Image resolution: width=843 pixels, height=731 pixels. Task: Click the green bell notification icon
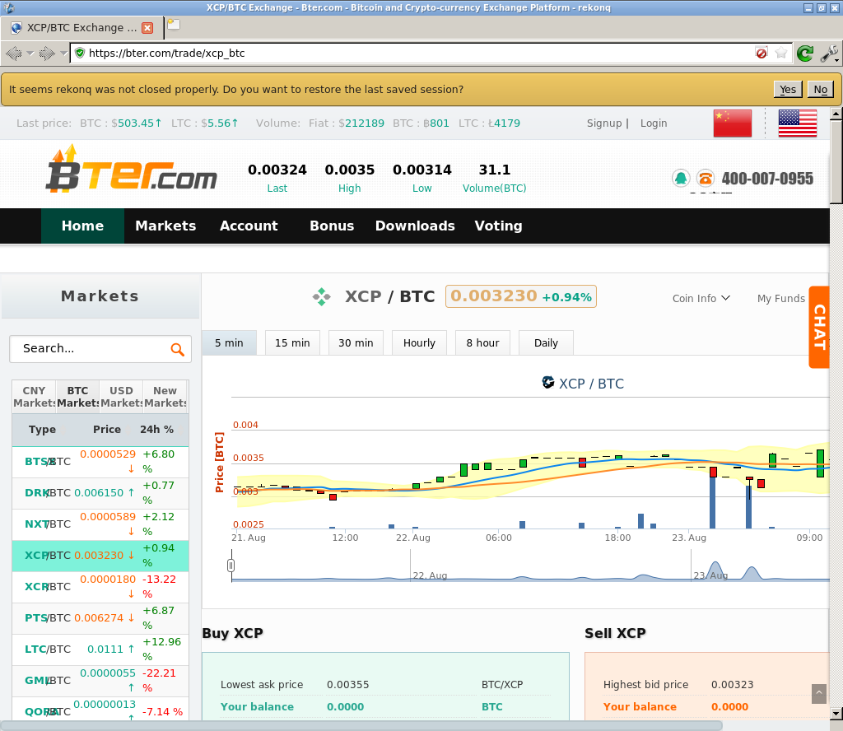pyautogui.click(x=681, y=178)
